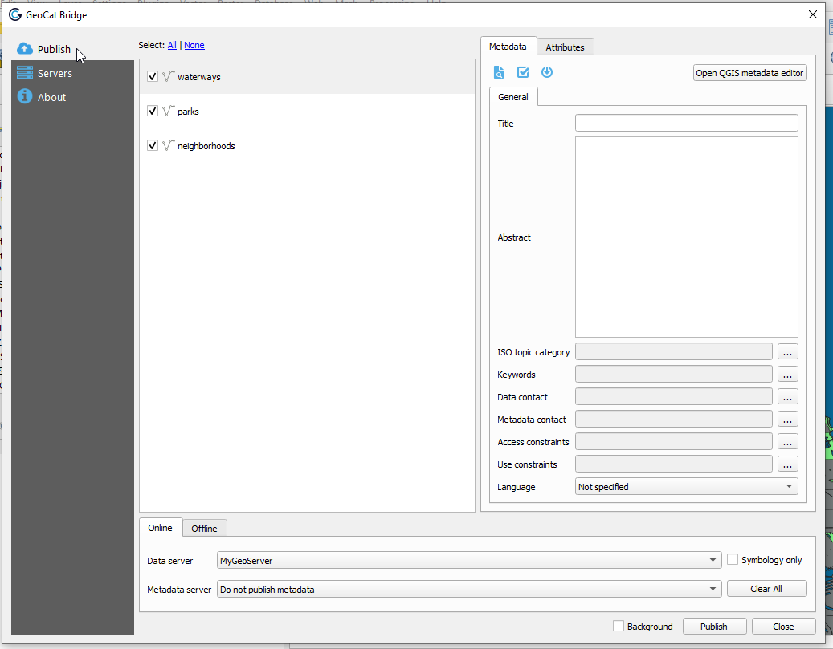Click the Publish cloud icon in sidebar
833x649 pixels.
(25, 49)
